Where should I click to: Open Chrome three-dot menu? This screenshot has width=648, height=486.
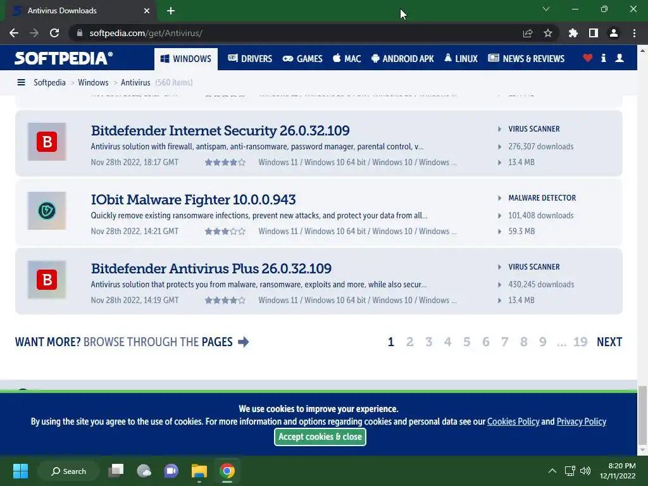(634, 33)
